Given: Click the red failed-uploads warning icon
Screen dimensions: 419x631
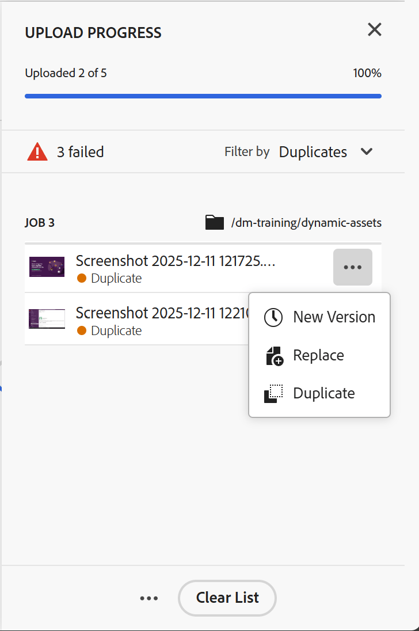Looking at the screenshot, I should 37,151.
